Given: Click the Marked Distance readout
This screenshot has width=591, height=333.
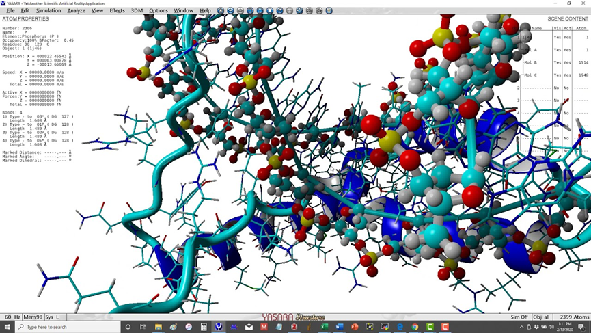Looking at the screenshot, I should (x=37, y=152).
